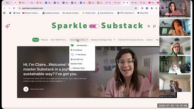The width and height of the screenshot is (194, 109).
Task: Open the Sparkle on Subst... bookmark folder
Action: pyautogui.click(x=71, y=13)
